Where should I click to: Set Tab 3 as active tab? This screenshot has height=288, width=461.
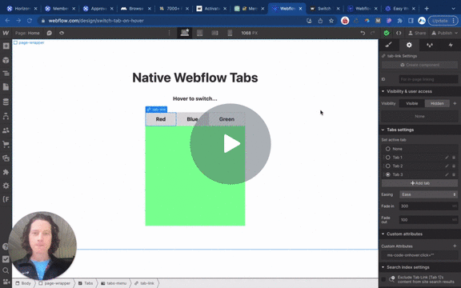pos(388,174)
